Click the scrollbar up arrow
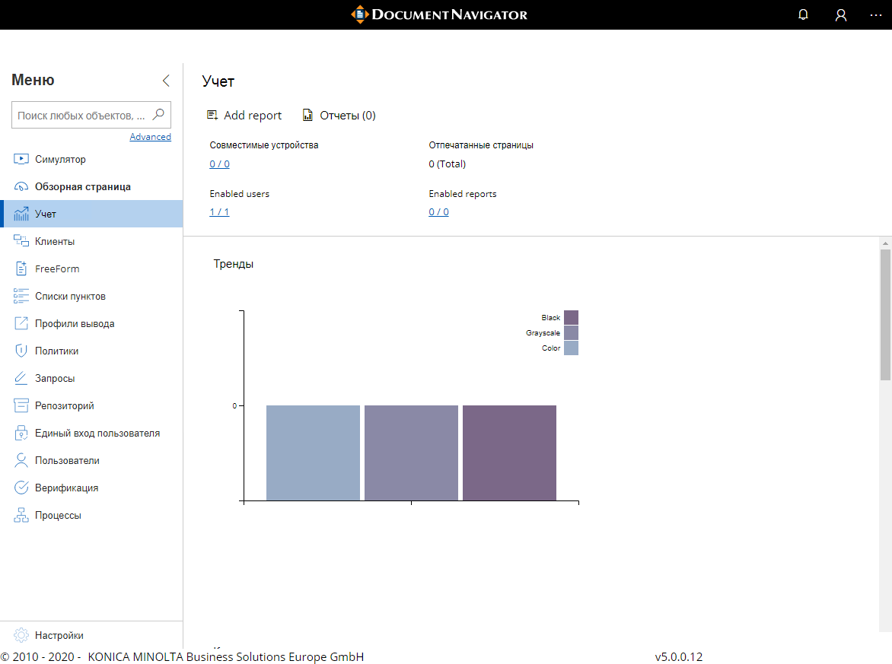This screenshot has width=892, height=664. click(x=885, y=243)
